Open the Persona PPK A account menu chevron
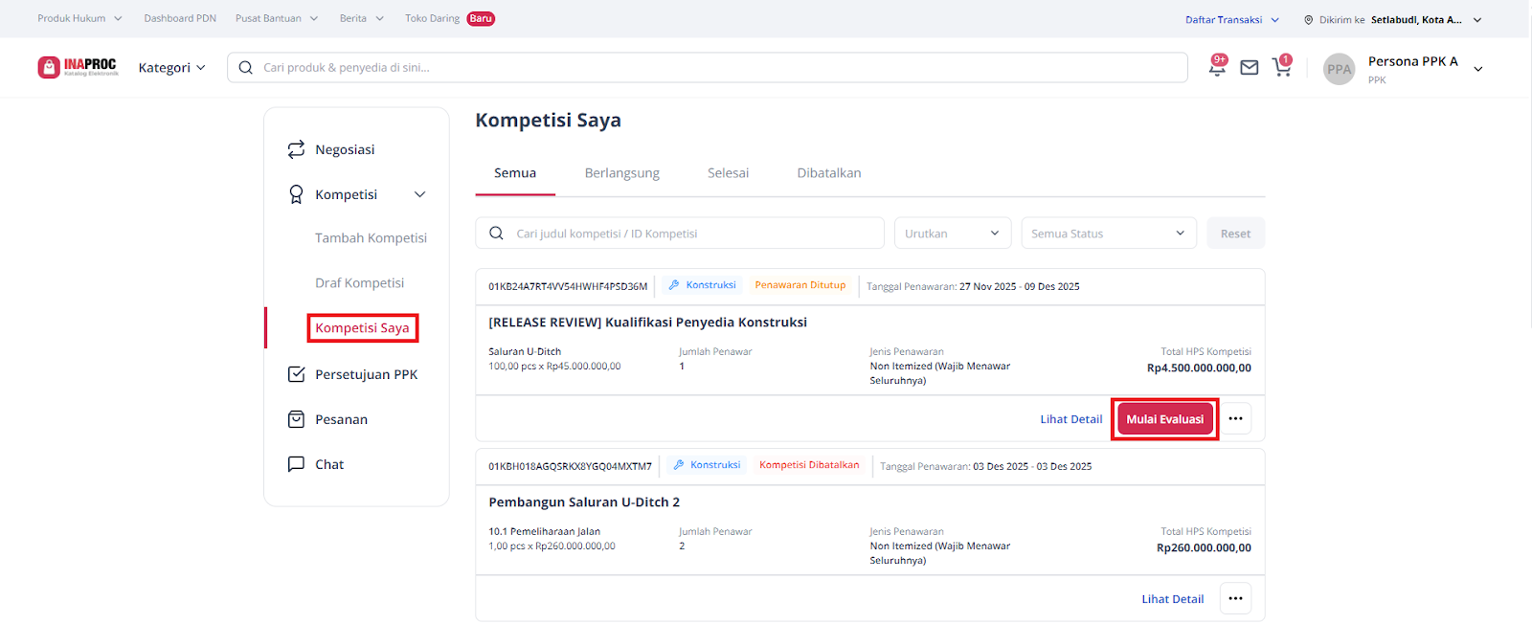Screen dimensions: 1532x624 point(1477,69)
